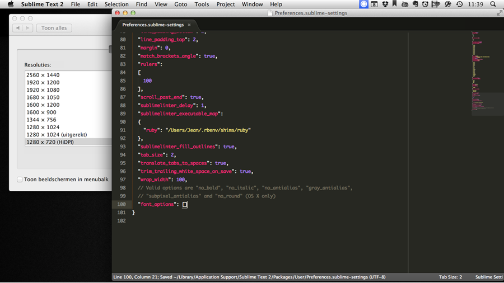
Task: Open Spotlight search magnifier
Action: tap(493, 4)
